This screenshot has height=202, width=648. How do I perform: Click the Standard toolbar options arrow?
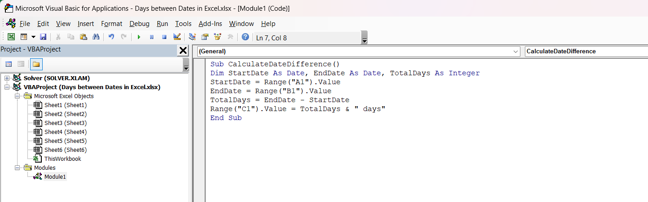coord(364,38)
